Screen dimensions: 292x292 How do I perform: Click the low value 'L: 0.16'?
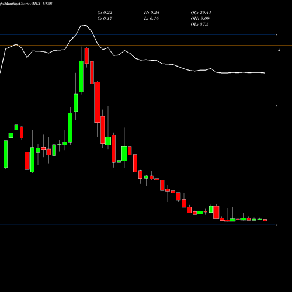click(151, 19)
